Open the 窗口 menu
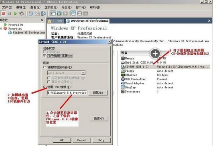 pyautogui.click(x=81, y=7)
